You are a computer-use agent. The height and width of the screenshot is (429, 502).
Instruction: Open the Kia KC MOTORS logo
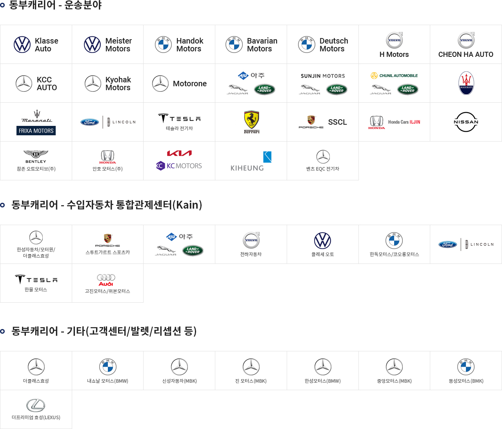tap(179, 160)
